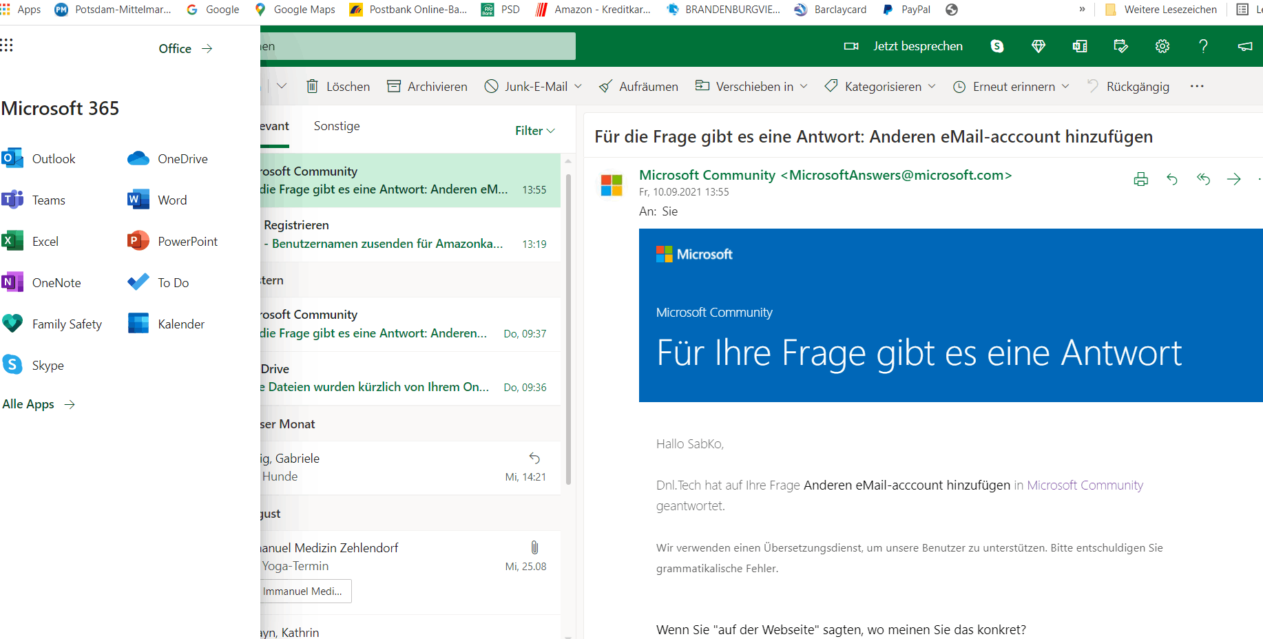
Task: Archive message with Archivieren button
Action: tap(427, 86)
